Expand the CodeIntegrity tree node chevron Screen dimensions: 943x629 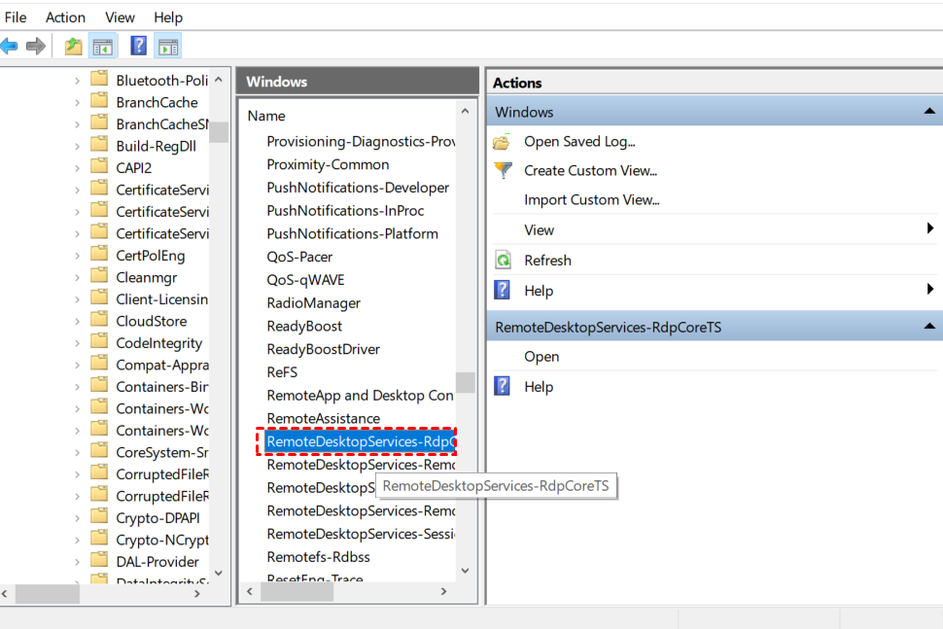[x=78, y=343]
